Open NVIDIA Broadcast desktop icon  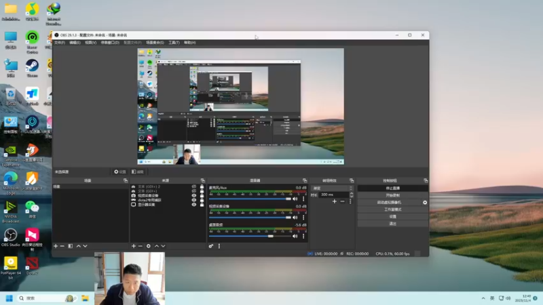[10, 212]
